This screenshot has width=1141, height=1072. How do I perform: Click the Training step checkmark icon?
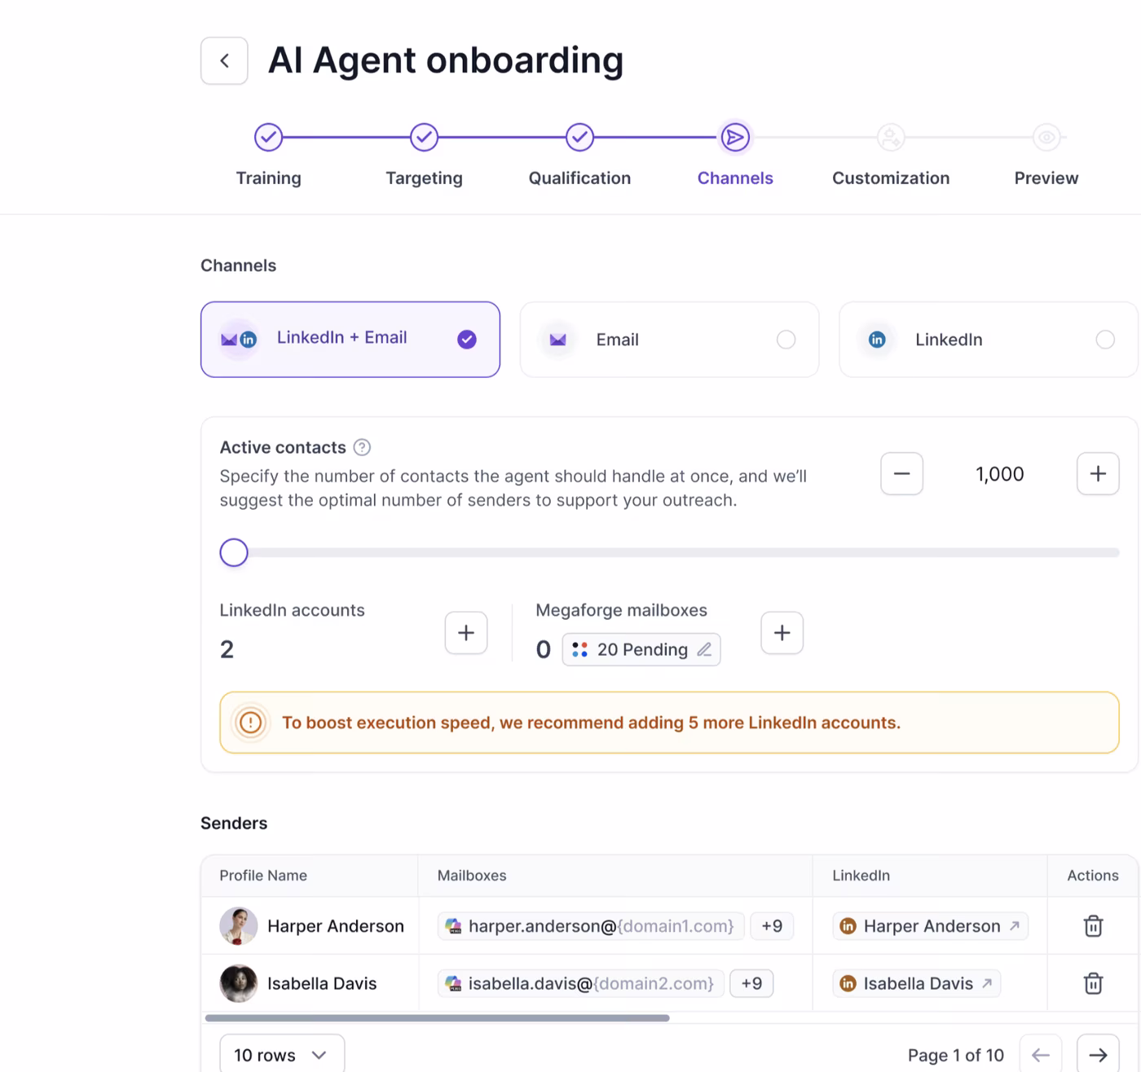coord(268,137)
